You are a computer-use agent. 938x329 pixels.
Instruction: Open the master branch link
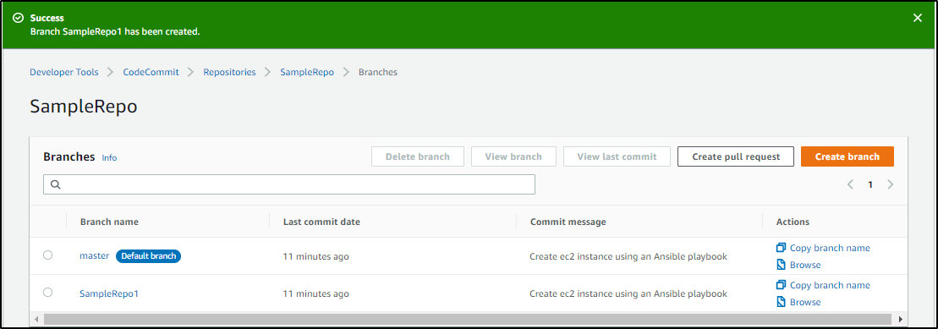coord(95,256)
